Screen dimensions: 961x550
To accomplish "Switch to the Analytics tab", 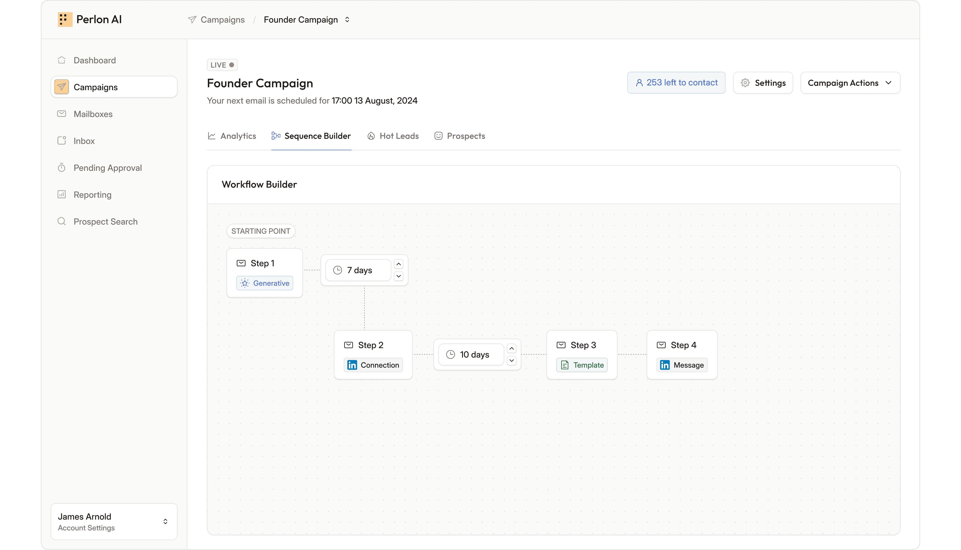I will pyautogui.click(x=232, y=136).
